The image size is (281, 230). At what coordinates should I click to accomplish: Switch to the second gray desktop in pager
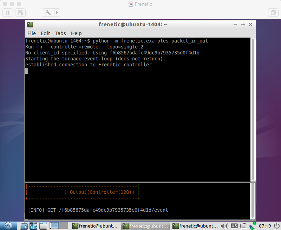(64, 226)
